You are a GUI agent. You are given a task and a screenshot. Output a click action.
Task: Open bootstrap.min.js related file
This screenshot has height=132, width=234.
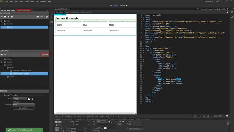pos(86,12)
